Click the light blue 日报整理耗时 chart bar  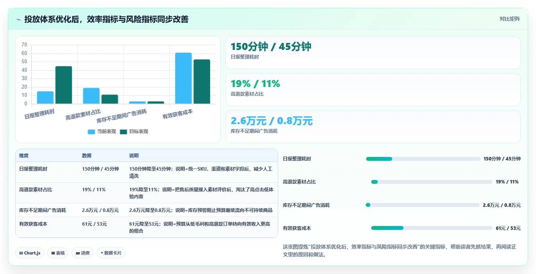tap(45, 98)
